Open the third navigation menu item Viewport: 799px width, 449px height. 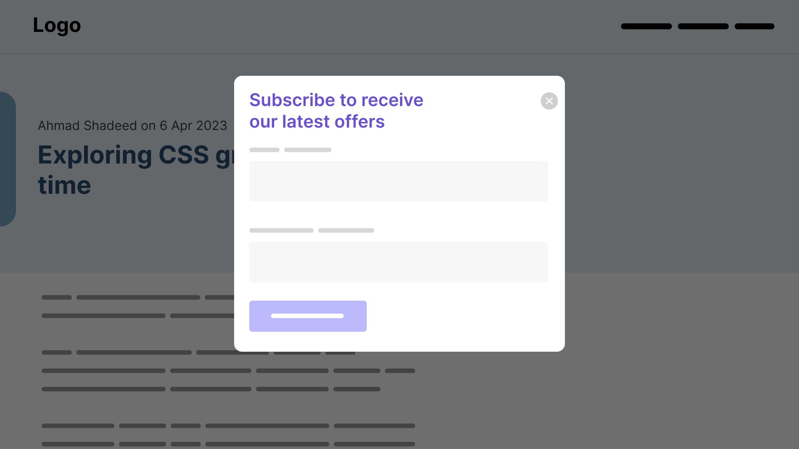[x=754, y=26]
